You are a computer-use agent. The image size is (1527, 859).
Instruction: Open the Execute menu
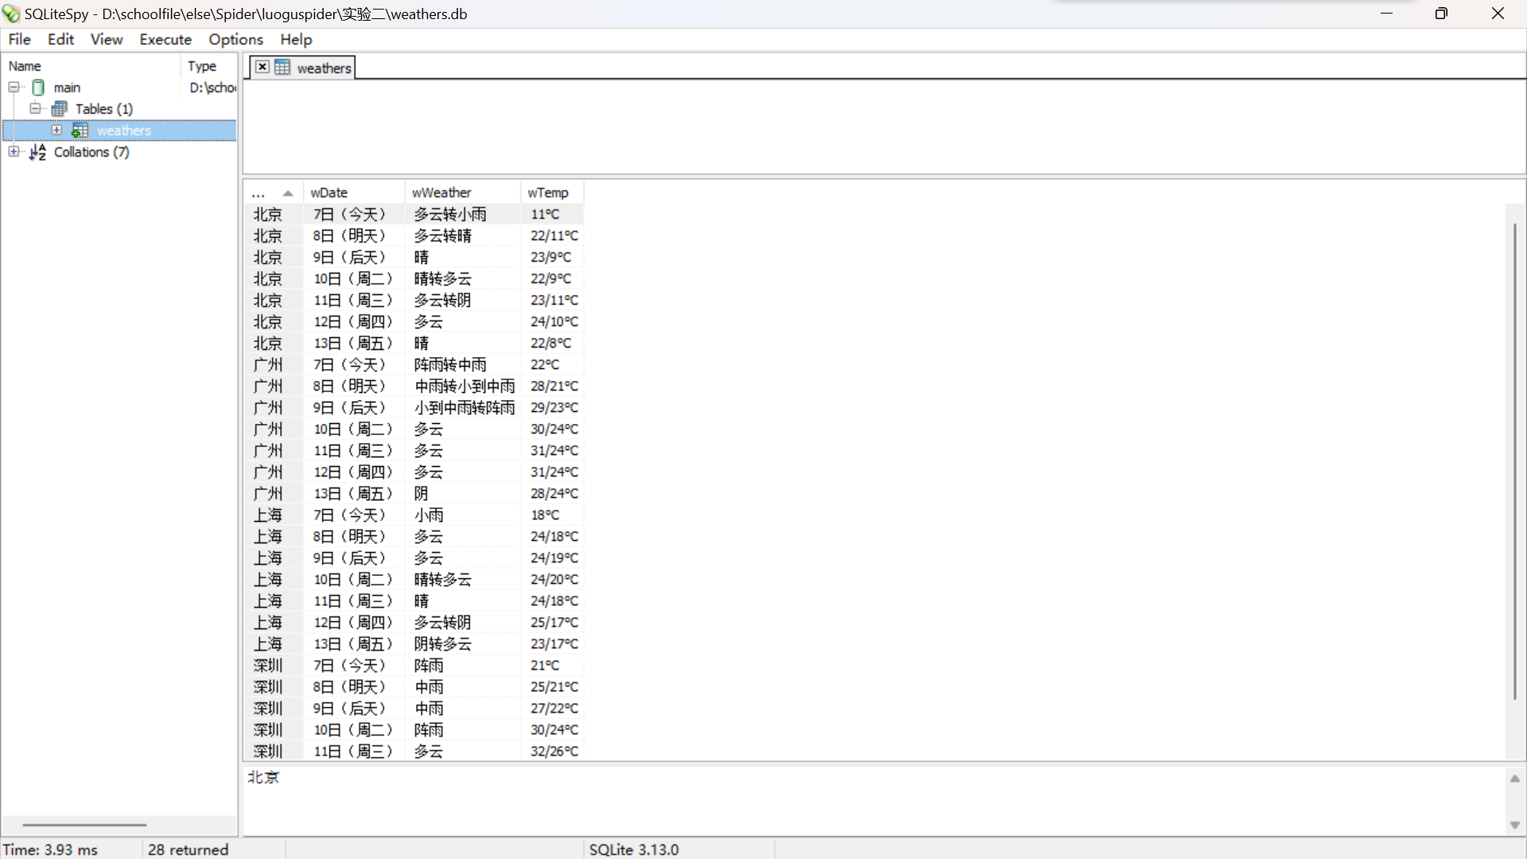point(165,40)
